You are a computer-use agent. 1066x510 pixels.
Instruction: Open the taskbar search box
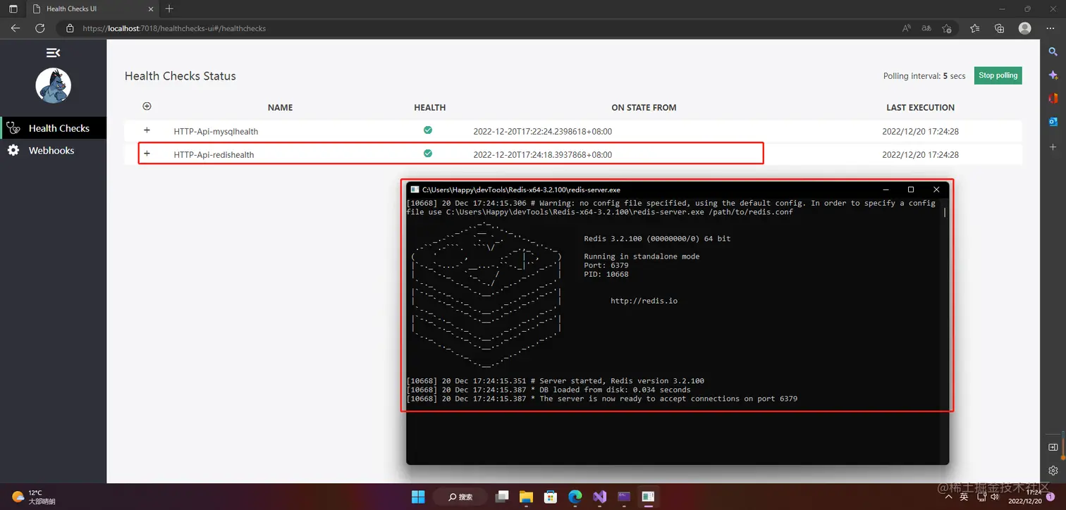[460, 496]
